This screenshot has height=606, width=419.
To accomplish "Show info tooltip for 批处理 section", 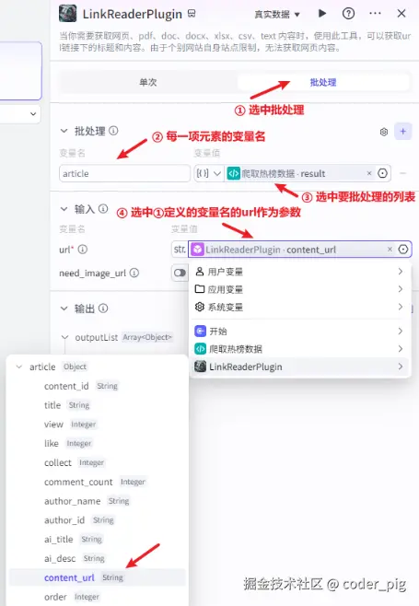I will click(x=113, y=131).
